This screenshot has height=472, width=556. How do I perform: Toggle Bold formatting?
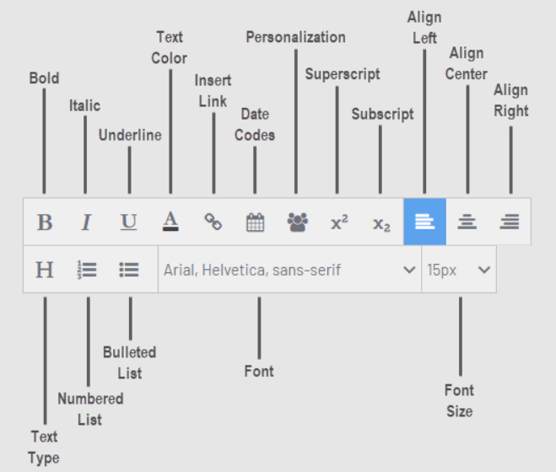(45, 223)
